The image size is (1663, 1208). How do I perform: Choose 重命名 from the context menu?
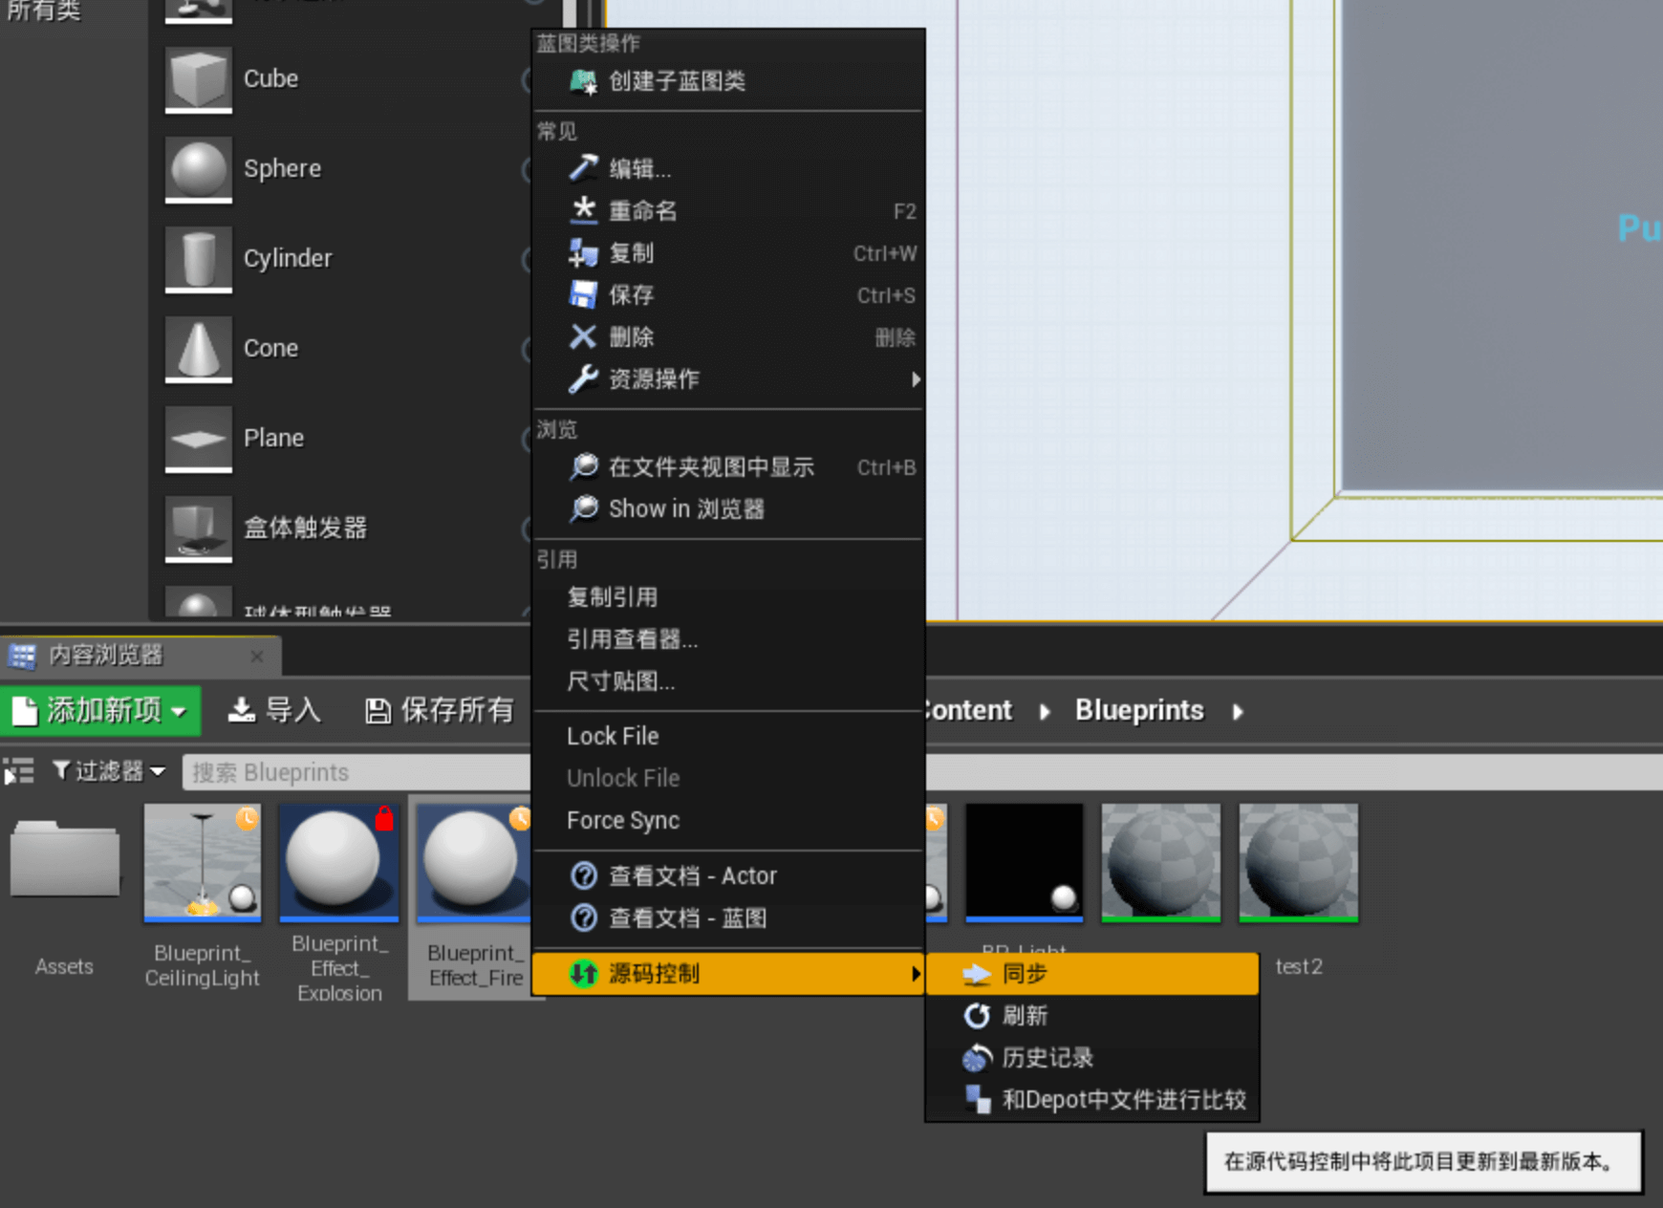point(642,211)
